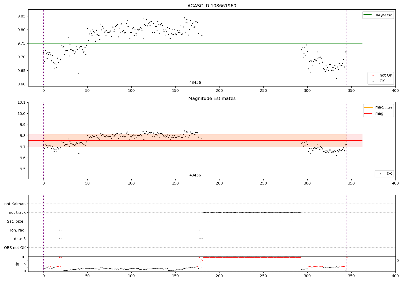Click the "not Kalman" axis label
The width and height of the screenshot is (403, 282).
(x=15, y=204)
